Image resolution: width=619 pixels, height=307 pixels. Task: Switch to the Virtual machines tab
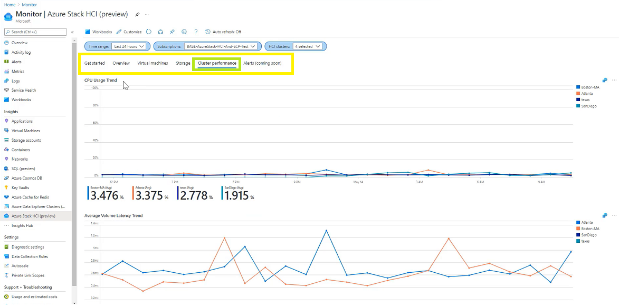(x=153, y=63)
